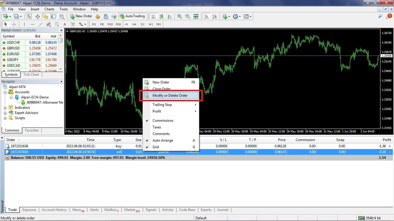
Task: Select the Crosshair tool
Action: tap(14, 24)
